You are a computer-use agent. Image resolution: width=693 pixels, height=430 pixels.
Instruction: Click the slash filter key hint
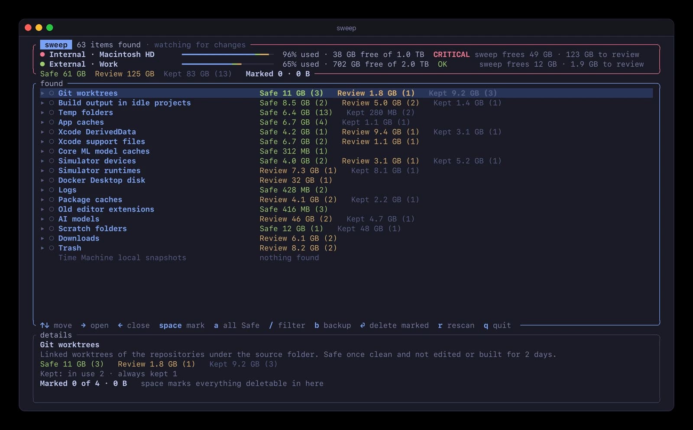[271, 325]
